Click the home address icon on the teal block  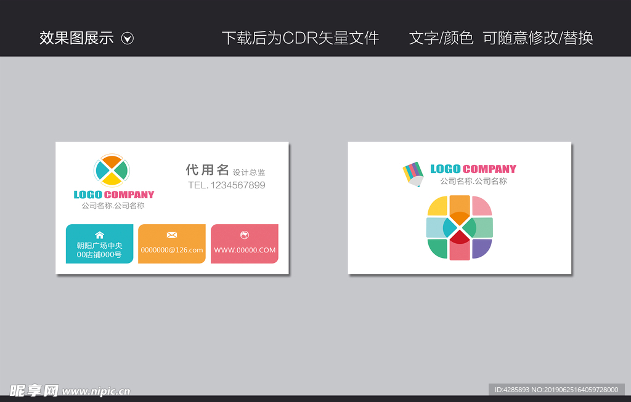(x=100, y=235)
